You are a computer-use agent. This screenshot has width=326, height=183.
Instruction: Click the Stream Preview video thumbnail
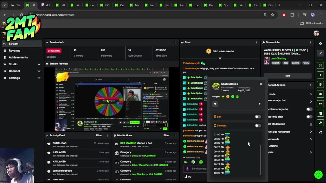pos(112,99)
